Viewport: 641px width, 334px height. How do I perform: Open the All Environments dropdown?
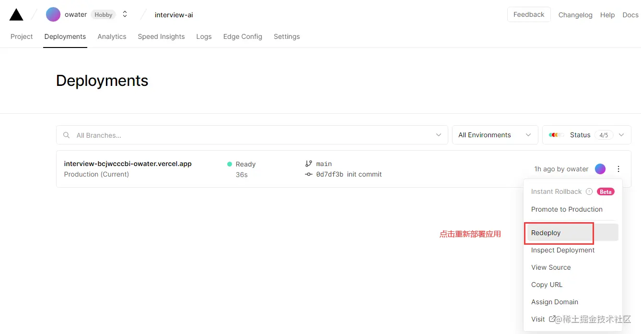point(495,135)
